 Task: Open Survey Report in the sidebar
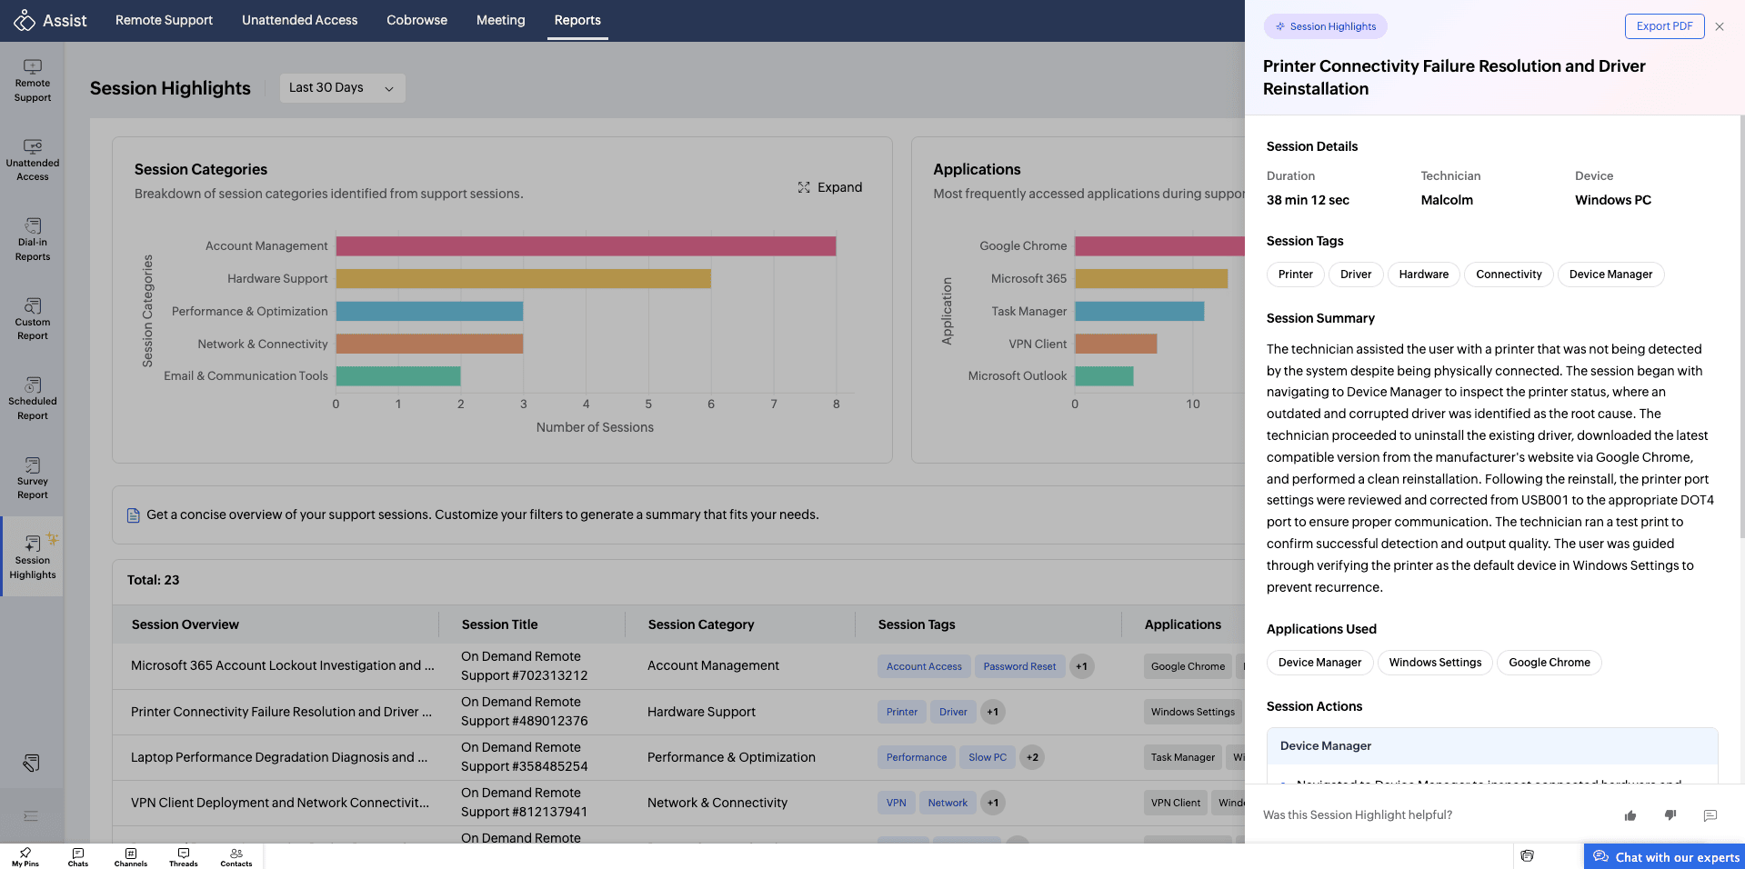[33, 478]
